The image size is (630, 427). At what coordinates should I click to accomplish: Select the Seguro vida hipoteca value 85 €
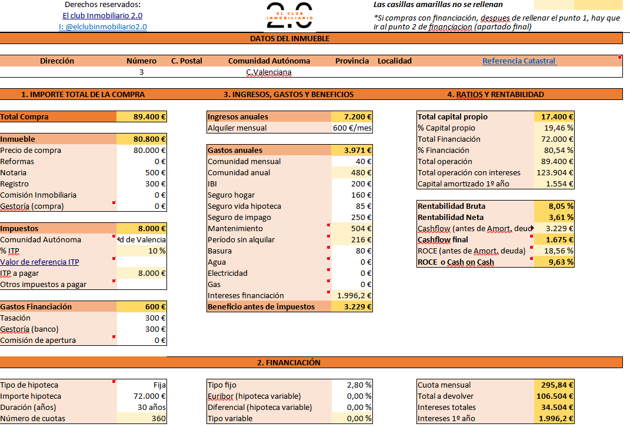pos(352,206)
